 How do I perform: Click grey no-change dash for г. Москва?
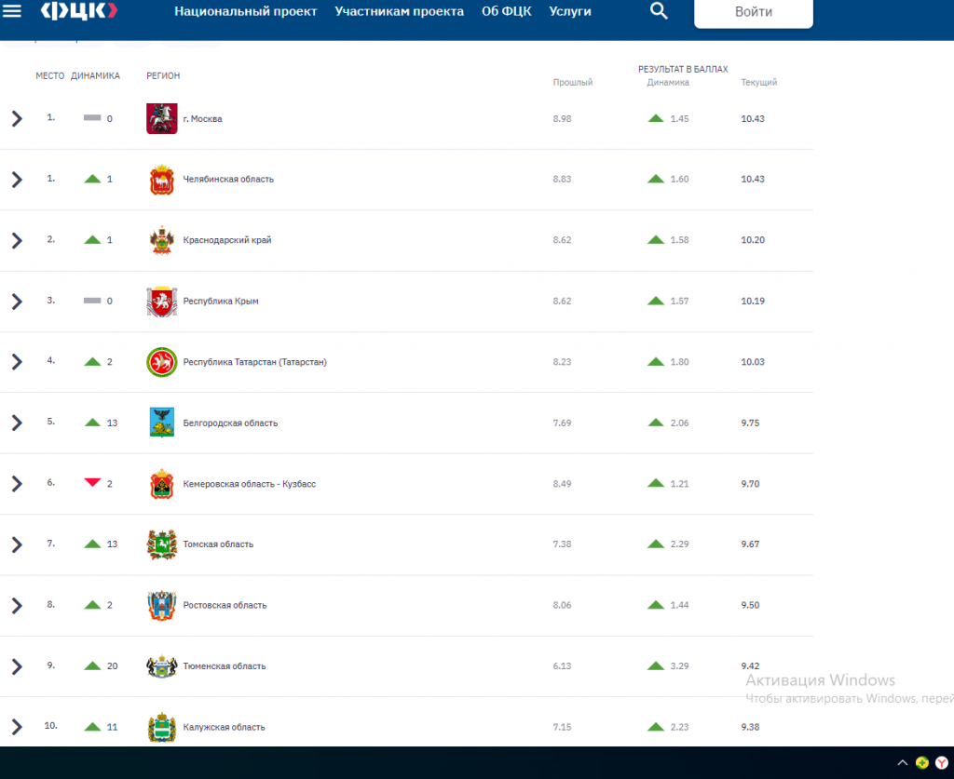coord(92,118)
